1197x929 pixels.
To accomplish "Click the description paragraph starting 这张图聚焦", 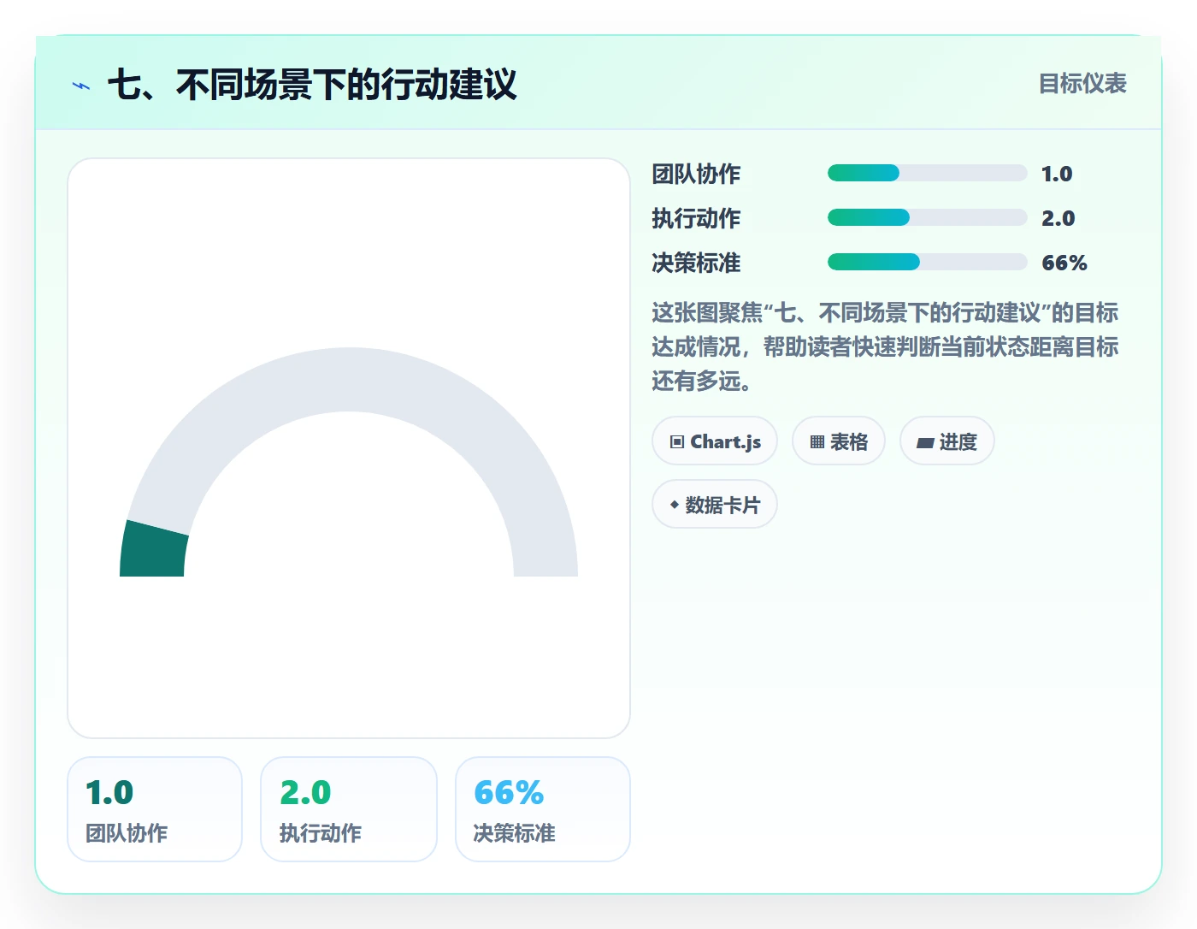I will (885, 346).
